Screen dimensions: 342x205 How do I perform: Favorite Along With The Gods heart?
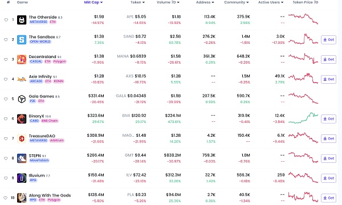(6, 198)
